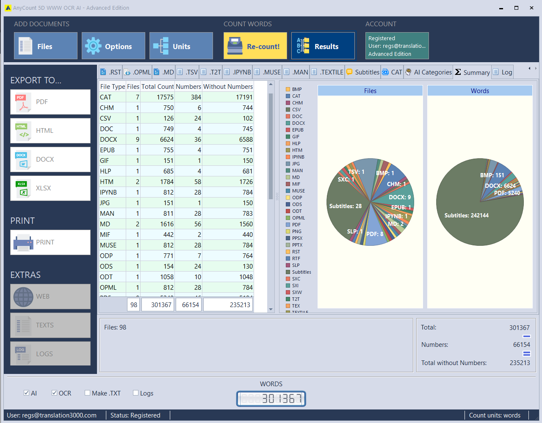Click the Registered account info box
This screenshot has height=423, width=542.
tap(397, 46)
